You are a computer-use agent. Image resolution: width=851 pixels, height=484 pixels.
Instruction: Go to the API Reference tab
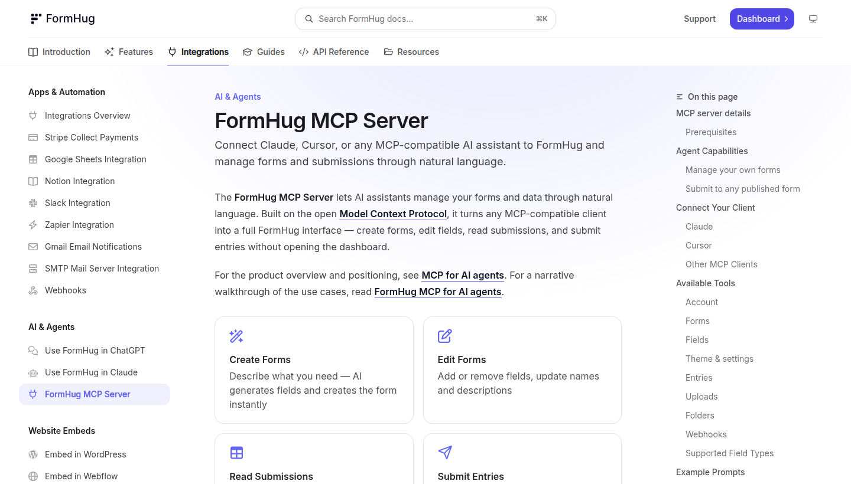point(334,52)
